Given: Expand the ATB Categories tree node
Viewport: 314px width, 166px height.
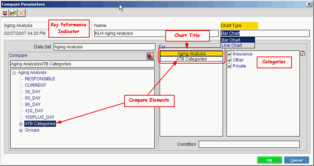Looking at the screenshot, I should click(x=21, y=124).
